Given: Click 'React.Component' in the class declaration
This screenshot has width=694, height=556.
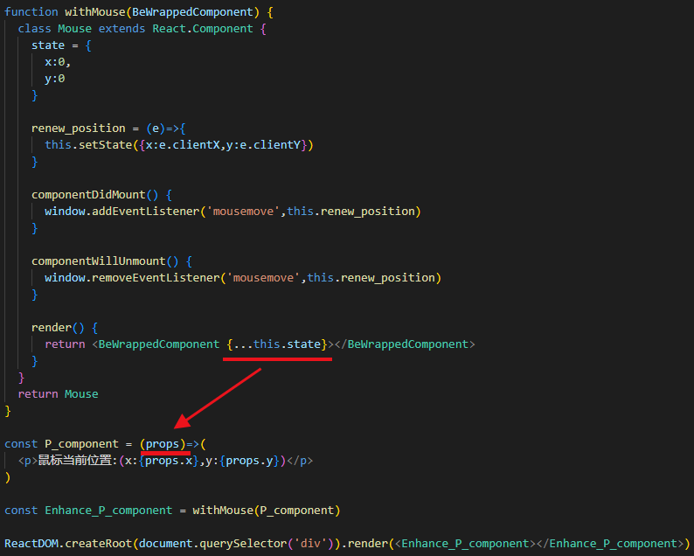Looking at the screenshot, I should (203, 29).
